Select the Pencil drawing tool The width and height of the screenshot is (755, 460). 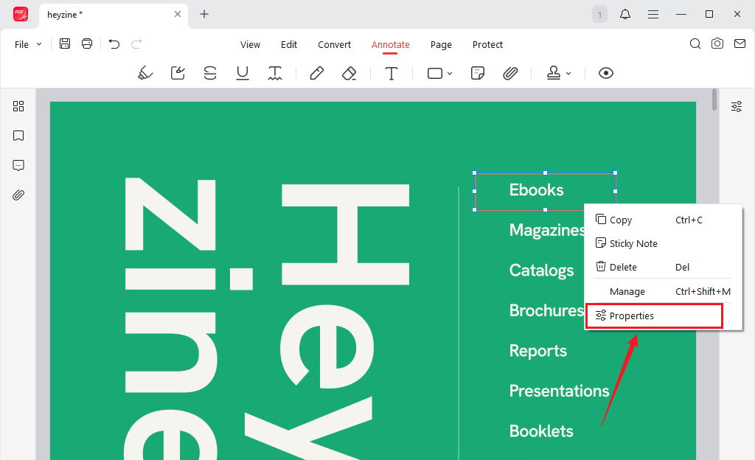pyautogui.click(x=317, y=73)
